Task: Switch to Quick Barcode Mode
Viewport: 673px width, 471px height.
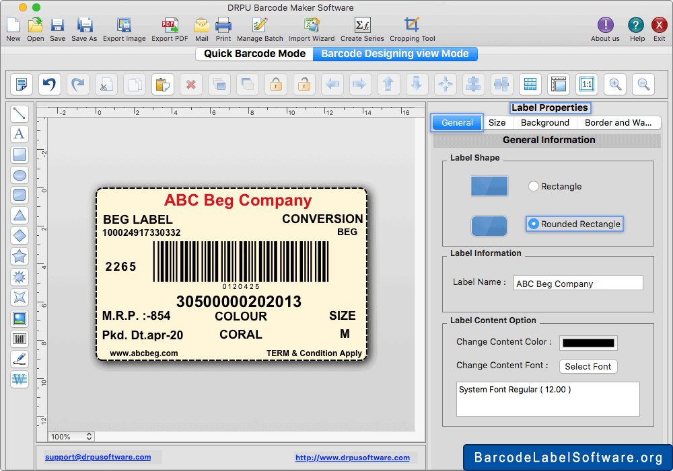Action: [x=254, y=54]
